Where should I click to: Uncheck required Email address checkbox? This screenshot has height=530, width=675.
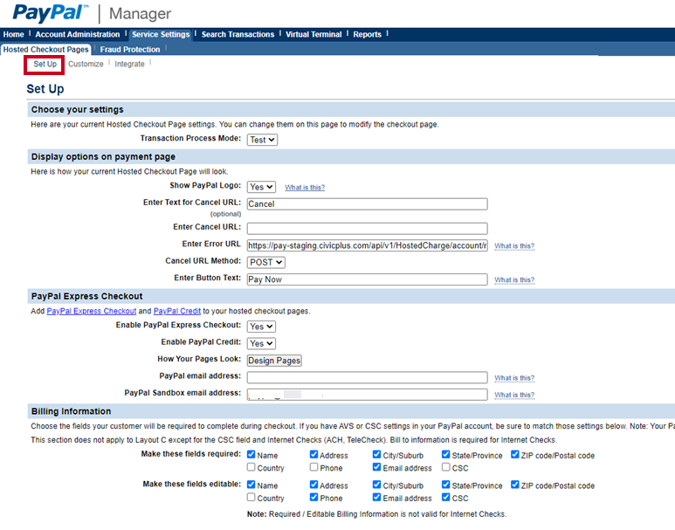tap(376, 467)
